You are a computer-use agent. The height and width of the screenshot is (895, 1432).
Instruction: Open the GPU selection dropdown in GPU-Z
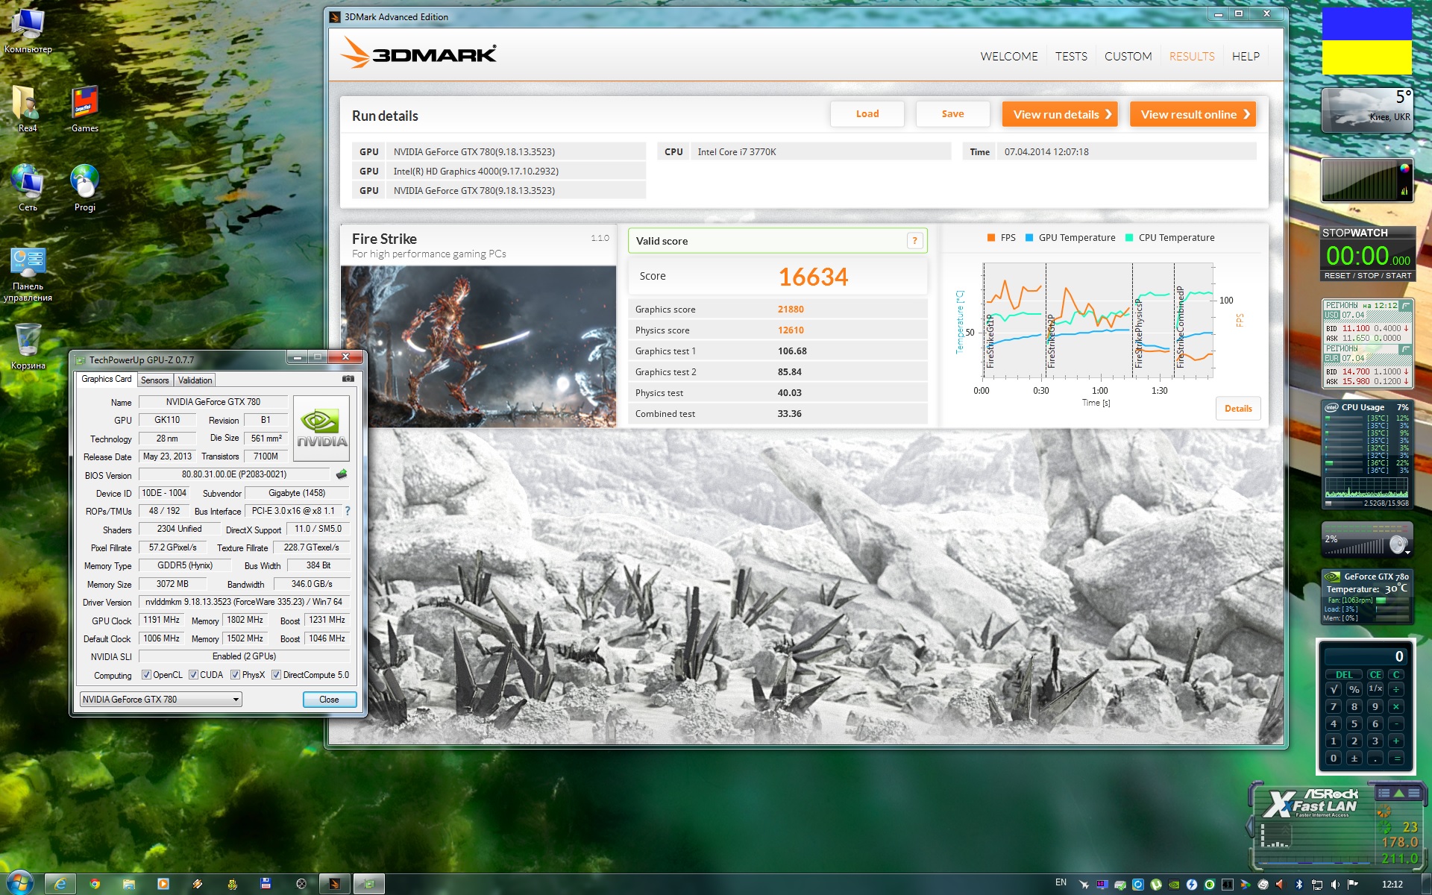tap(160, 700)
